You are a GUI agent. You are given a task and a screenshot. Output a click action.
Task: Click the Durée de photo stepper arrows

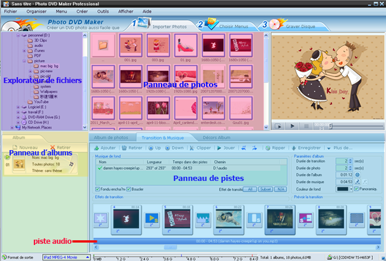point(350,168)
